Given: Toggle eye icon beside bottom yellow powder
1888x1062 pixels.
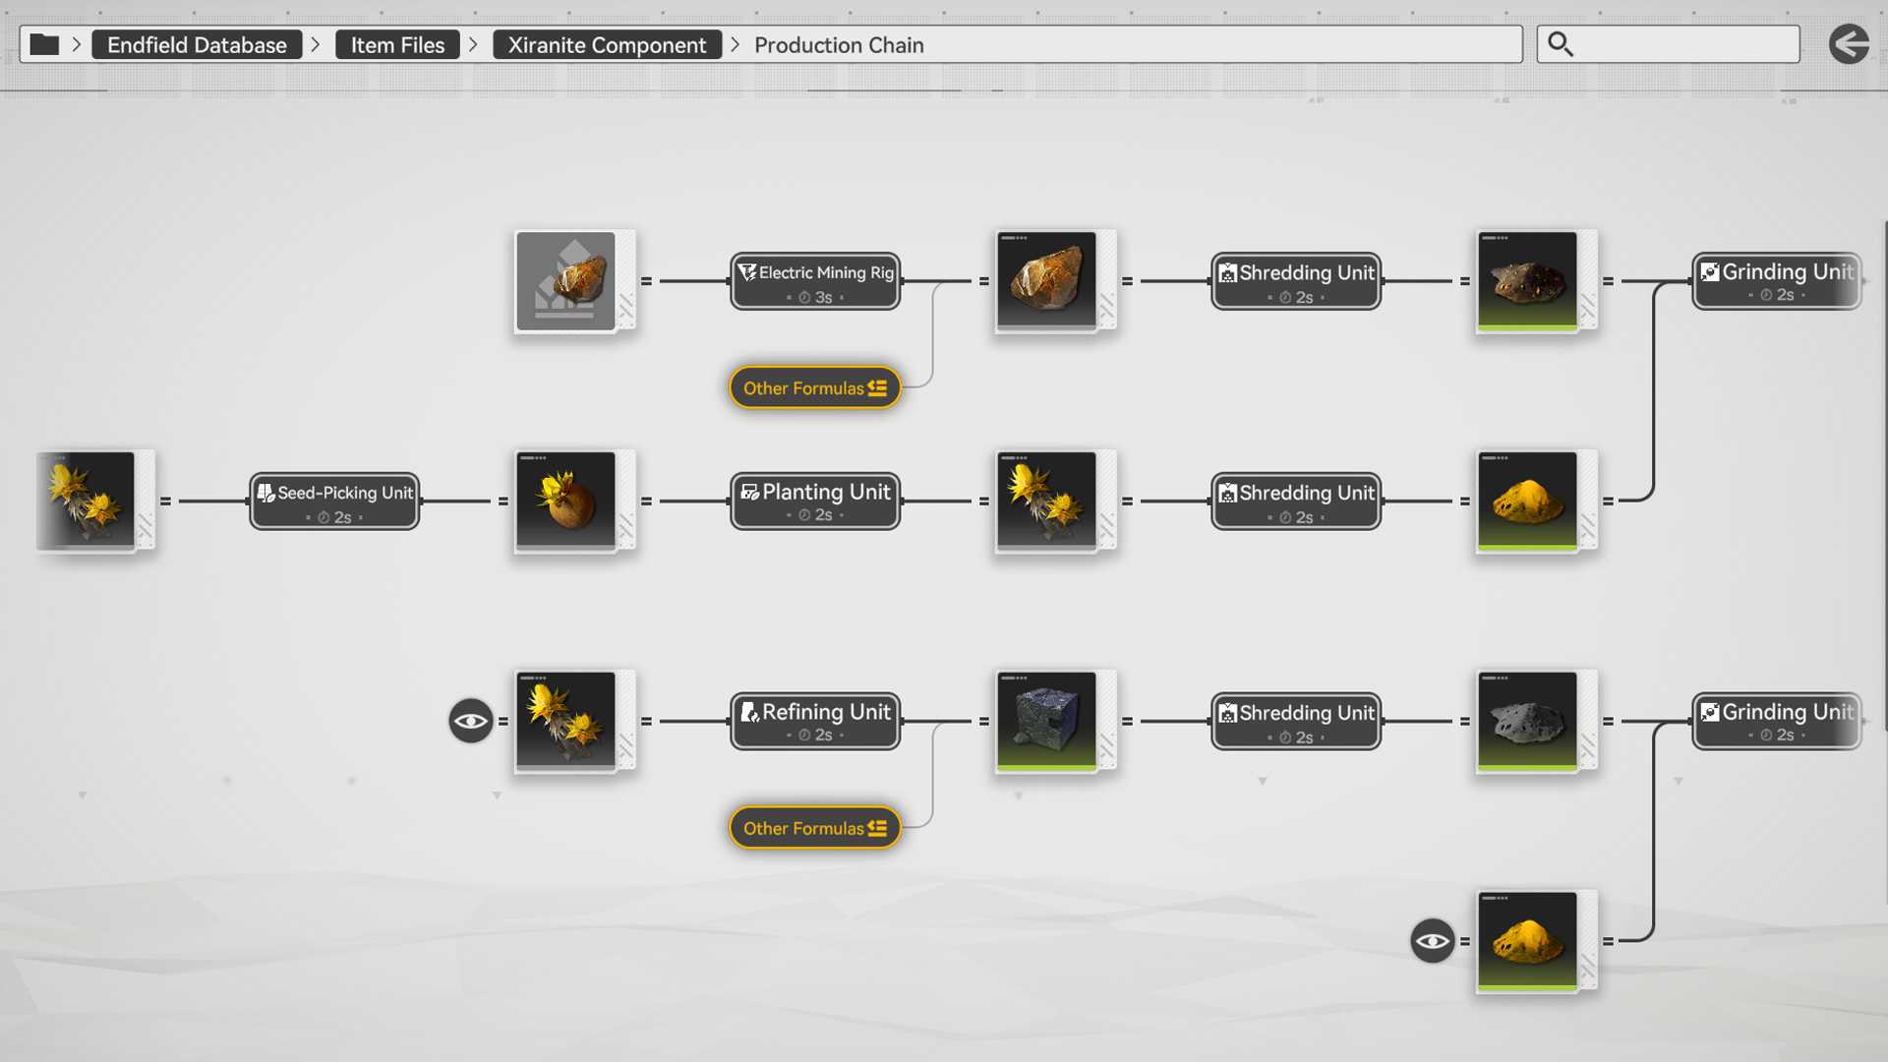Looking at the screenshot, I should [x=1433, y=941].
